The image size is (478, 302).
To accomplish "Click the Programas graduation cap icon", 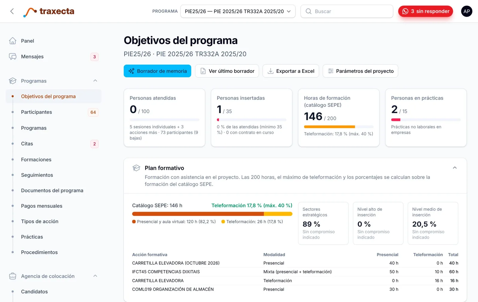I will point(13,81).
